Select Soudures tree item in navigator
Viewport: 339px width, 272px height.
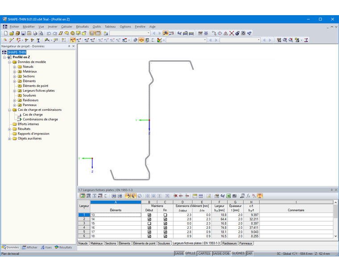[x=29, y=95]
